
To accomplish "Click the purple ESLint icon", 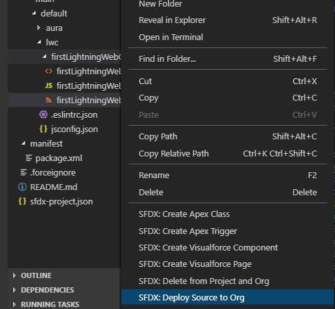I will [43, 114].
